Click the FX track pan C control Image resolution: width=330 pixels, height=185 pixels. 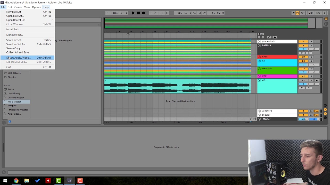click(x=314, y=65)
